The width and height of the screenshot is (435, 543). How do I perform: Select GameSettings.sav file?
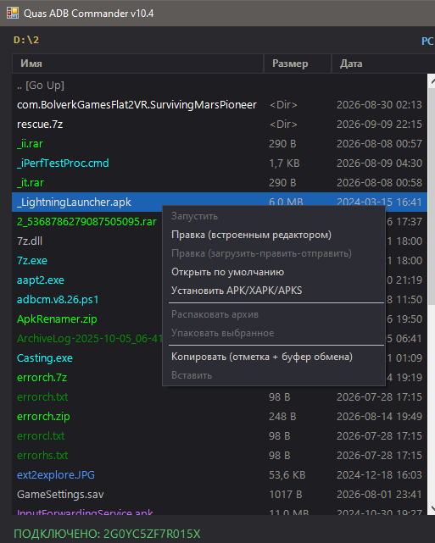click(x=220, y=494)
